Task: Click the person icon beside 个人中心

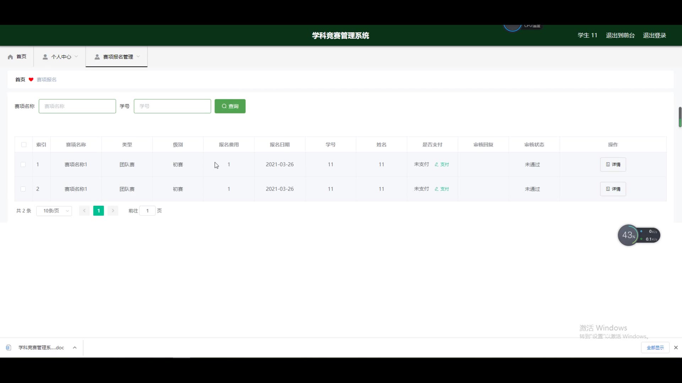Action: pyautogui.click(x=45, y=57)
